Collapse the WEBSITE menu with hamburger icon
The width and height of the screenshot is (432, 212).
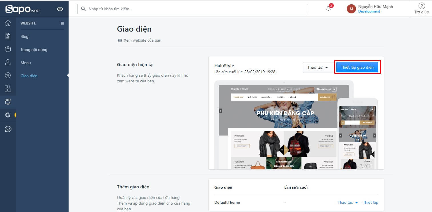pyautogui.click(x=63, y=23)
